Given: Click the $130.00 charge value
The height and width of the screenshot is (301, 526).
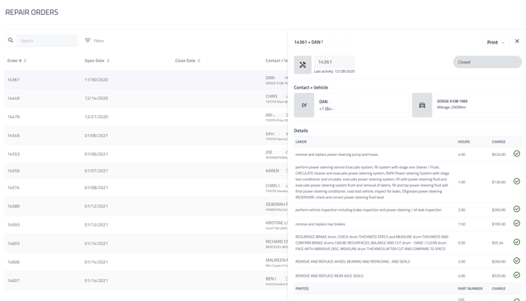Looking at the screenshot, I should click(x=499, y=182).
